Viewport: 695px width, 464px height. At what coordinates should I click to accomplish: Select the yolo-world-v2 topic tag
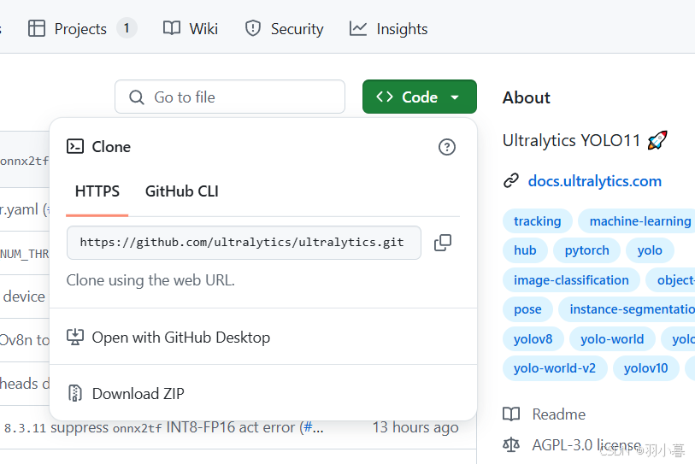(x=554, y=368)
